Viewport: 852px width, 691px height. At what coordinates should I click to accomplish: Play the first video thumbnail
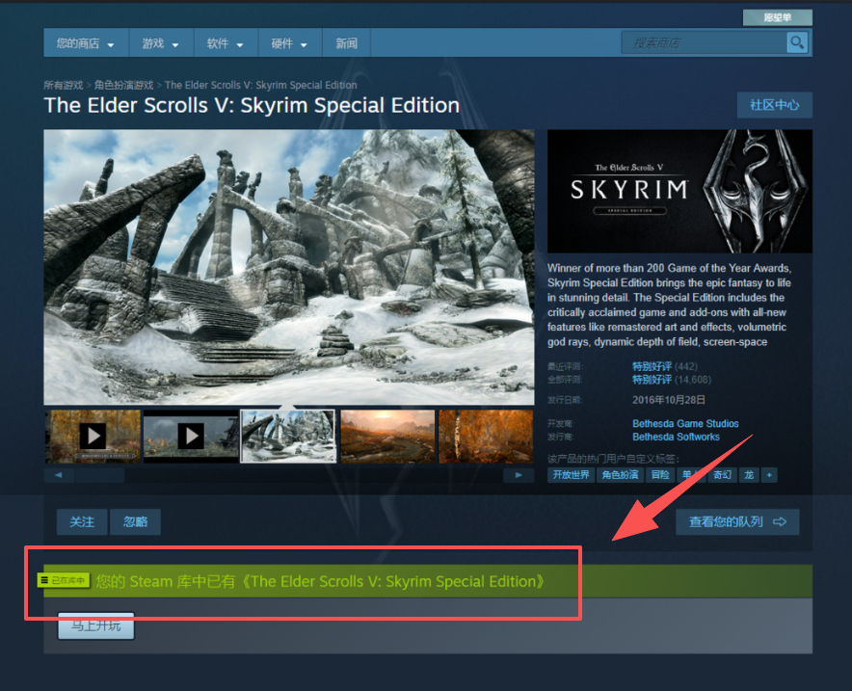coord(93,437)
